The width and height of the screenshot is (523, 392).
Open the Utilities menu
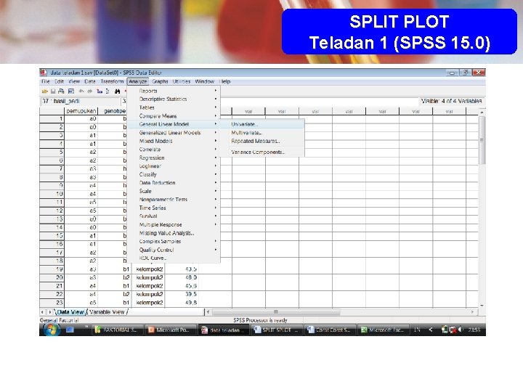[182, 81]
